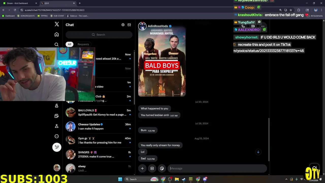Start a video call with camera icon
This screenshot has height=183, width=325.
253,26
